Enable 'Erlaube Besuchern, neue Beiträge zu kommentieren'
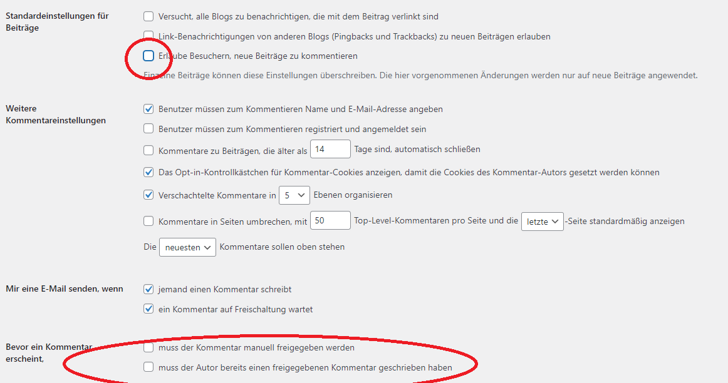This screenshot has width=728, height=383. [x=148, y=56]
